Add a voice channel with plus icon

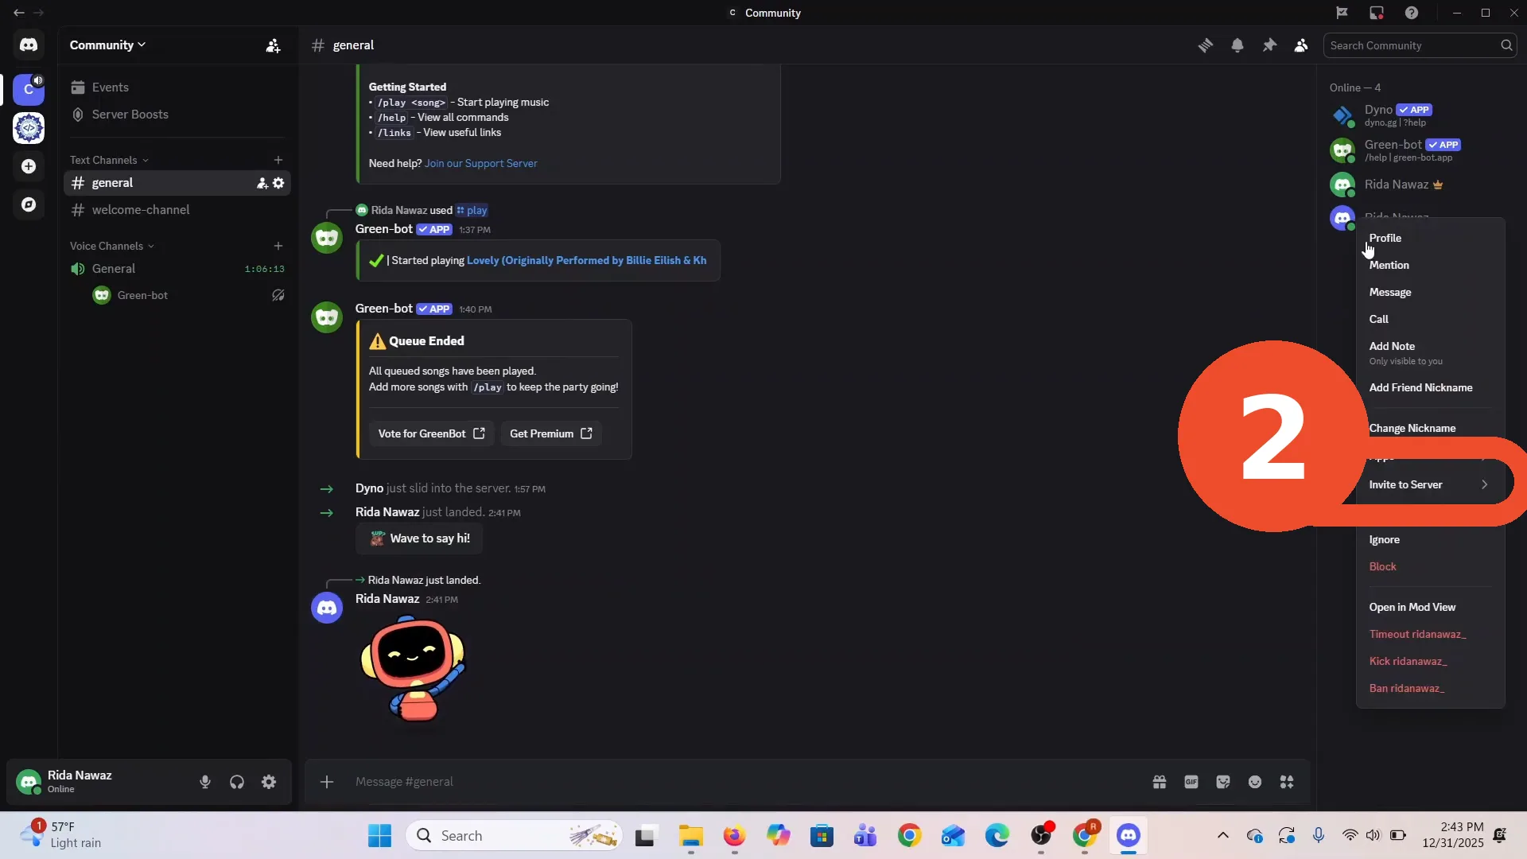point(278,246)
